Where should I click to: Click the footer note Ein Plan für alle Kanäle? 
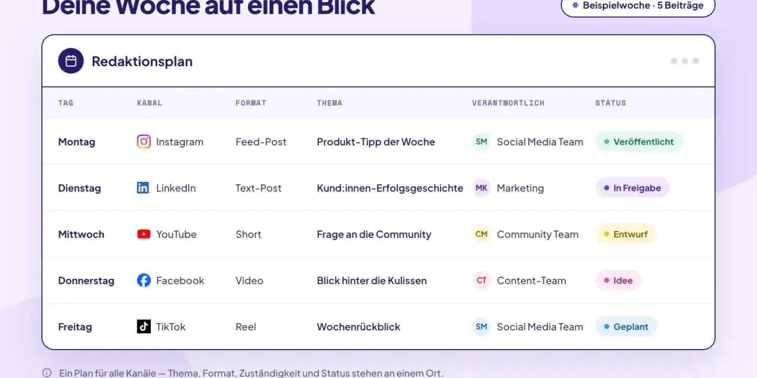251,373
